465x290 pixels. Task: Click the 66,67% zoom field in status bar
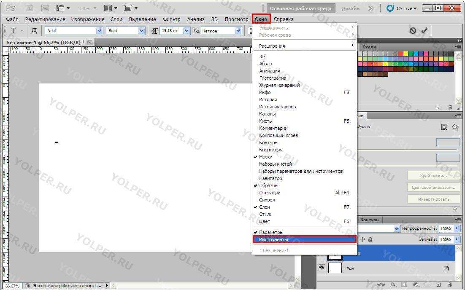point(13,286)
